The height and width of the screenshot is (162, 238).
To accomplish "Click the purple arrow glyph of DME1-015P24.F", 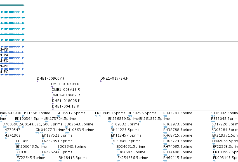I will [x=101, y=81].
